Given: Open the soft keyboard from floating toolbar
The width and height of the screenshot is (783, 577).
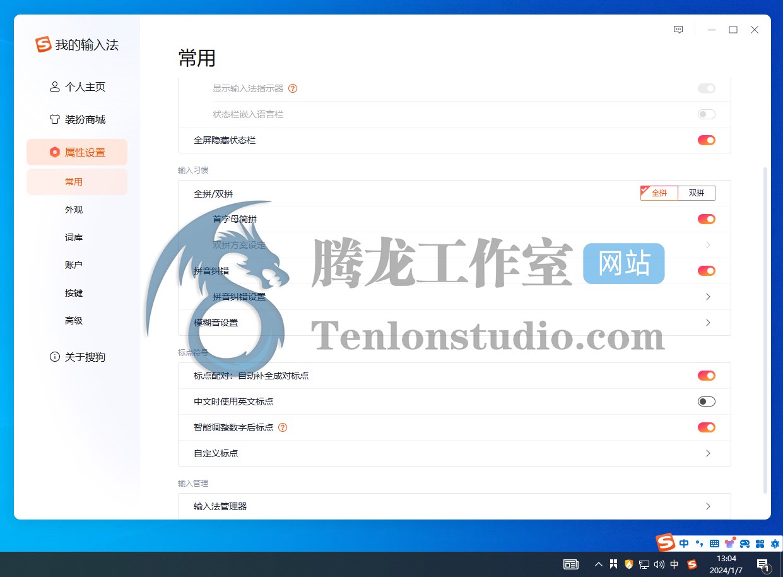Looking at the screenshot, I should 714,543.
